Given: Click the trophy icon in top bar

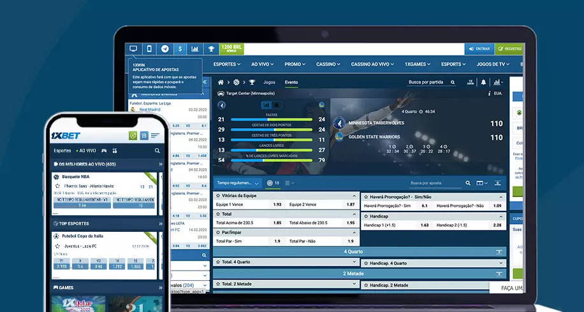Looking at the screenshot, I should (x=211, y=49).
